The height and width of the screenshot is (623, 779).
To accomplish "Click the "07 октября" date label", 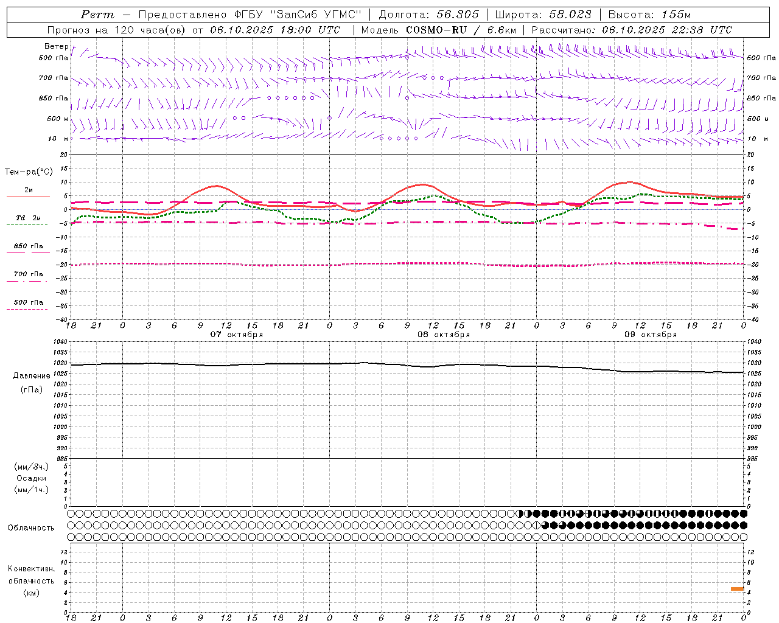I will [236, 335].
